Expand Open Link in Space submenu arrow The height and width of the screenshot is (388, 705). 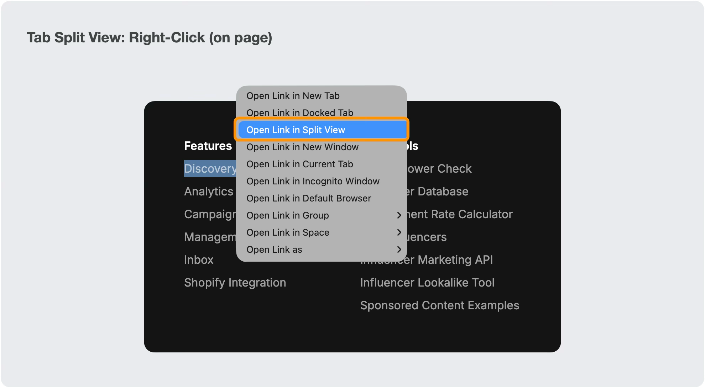pos(399,232)
